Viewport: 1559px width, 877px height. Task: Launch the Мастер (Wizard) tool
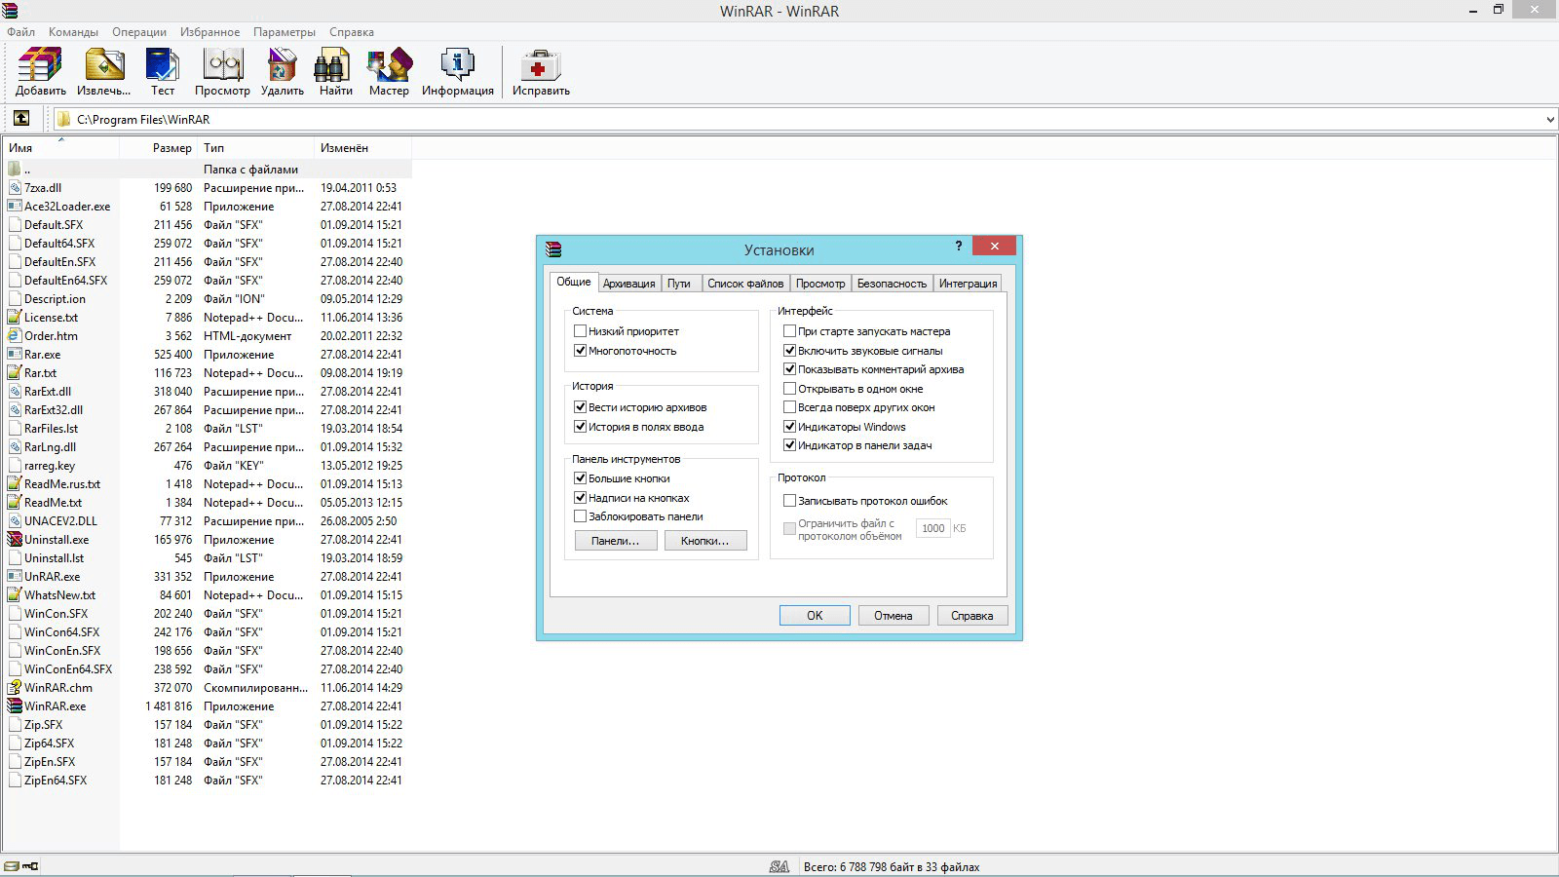[388, 68]
